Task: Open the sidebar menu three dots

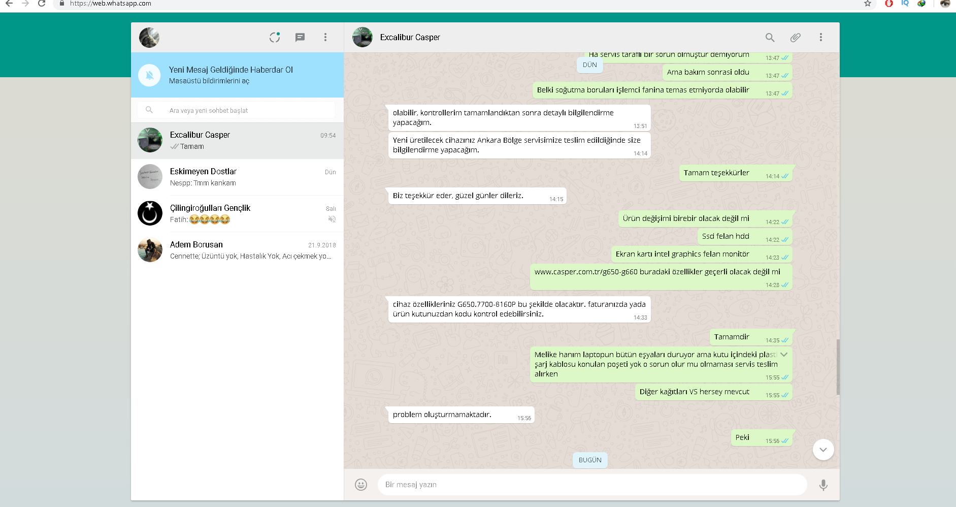Action: tap(325, 37)
